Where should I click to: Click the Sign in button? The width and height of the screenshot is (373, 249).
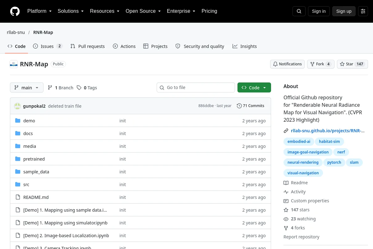pyautogui.click(x=319, y=11)
